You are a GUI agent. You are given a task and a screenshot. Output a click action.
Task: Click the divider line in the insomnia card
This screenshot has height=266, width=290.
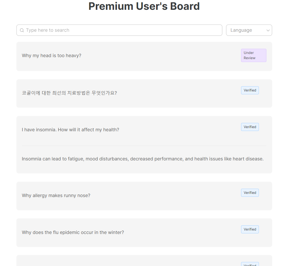tap(144, 146)
